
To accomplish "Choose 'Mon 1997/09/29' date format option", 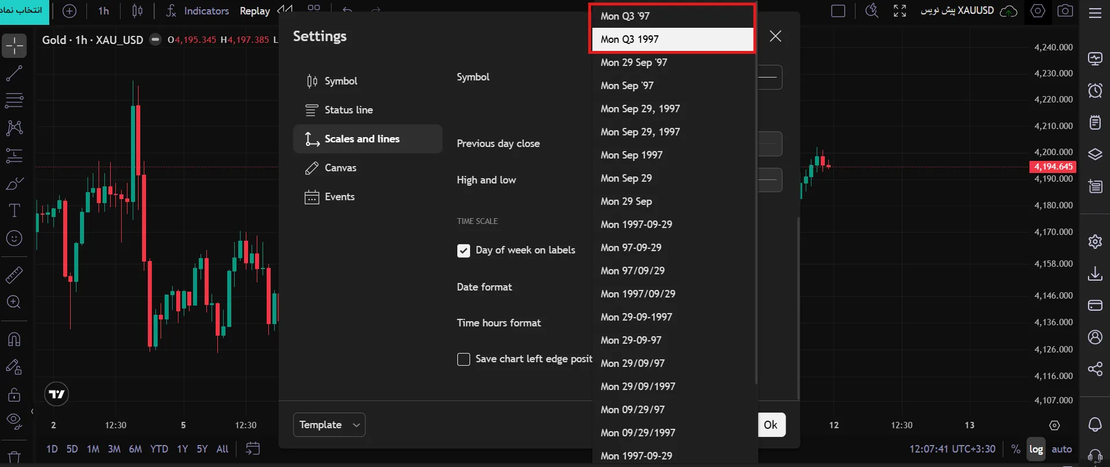I will coord(674,294).
